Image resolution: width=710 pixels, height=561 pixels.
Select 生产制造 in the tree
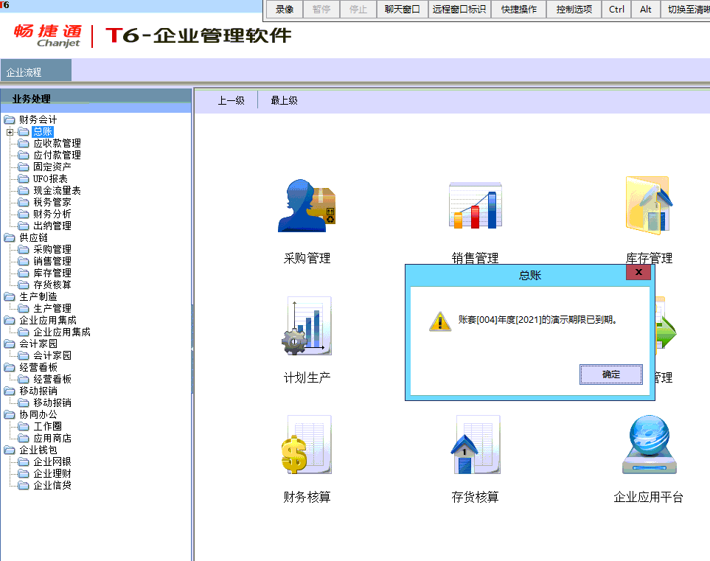point(38,296)
